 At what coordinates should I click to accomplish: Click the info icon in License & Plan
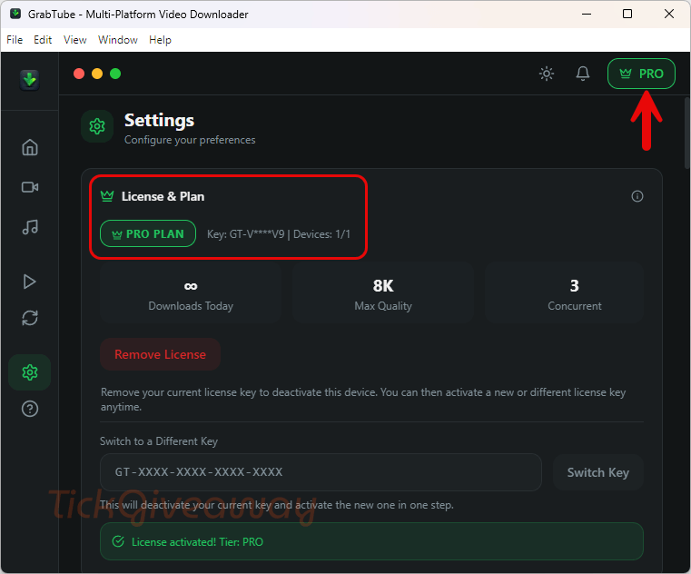pos(637,196)
